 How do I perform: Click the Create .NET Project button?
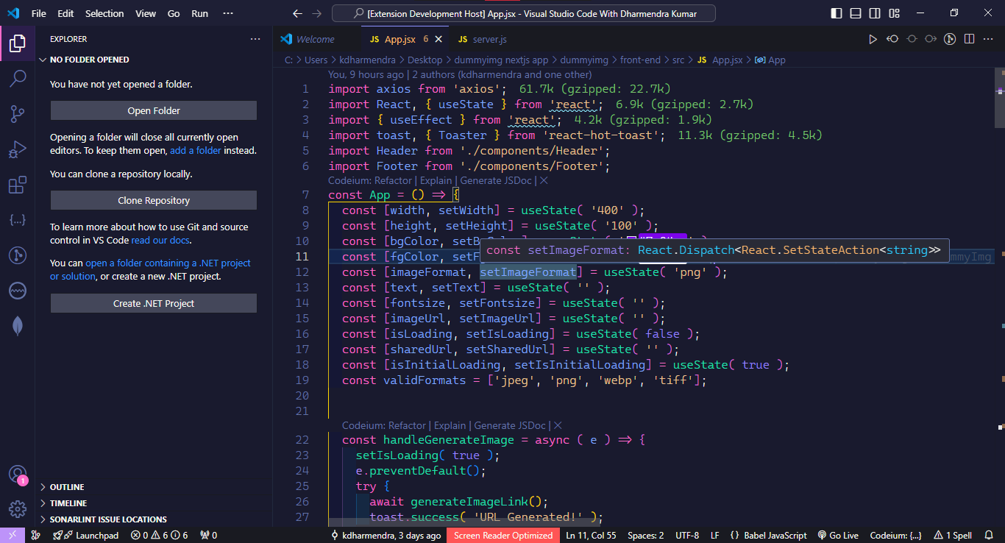click(x=154, y=303)
